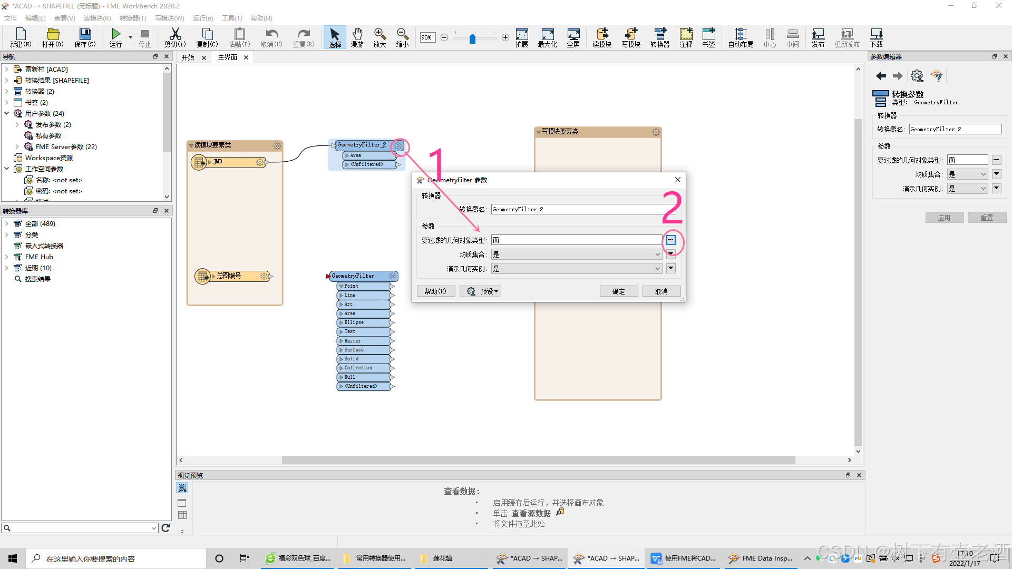Click the 发布 publish icon
Screen dimensions: 1012x569
(818, 37)
